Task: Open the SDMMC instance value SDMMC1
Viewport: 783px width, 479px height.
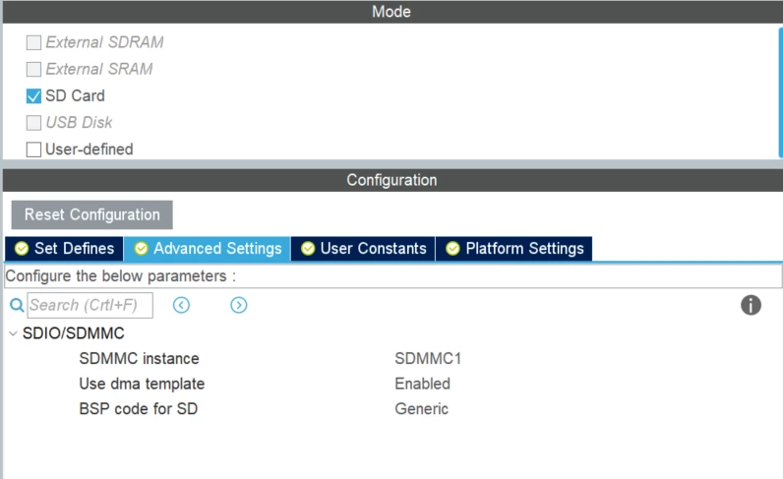Action: click(x=428, y=359)
